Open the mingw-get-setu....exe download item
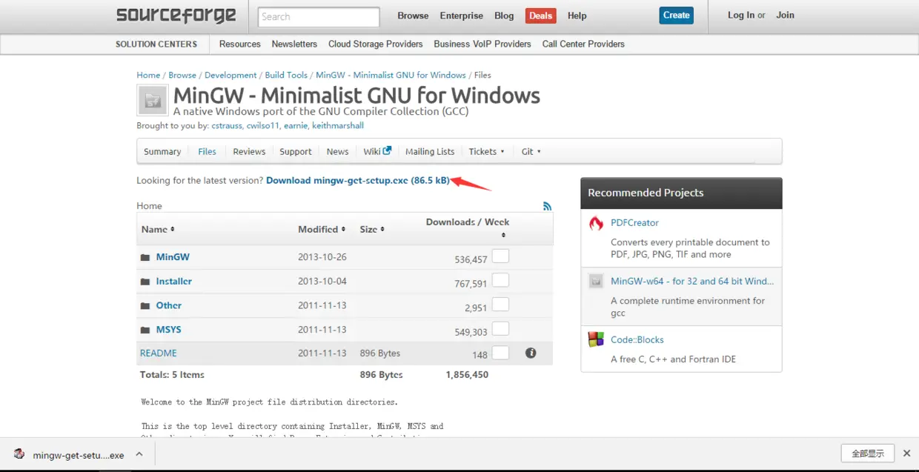This screenshot has width=919, height=472. click(79, 455)
